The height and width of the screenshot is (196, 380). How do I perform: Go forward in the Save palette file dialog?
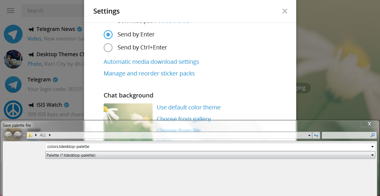point(17,135)
